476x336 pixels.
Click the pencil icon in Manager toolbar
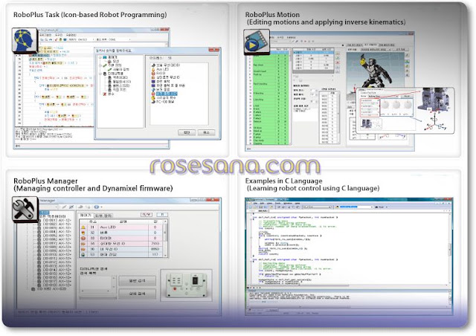pos(64,207)
